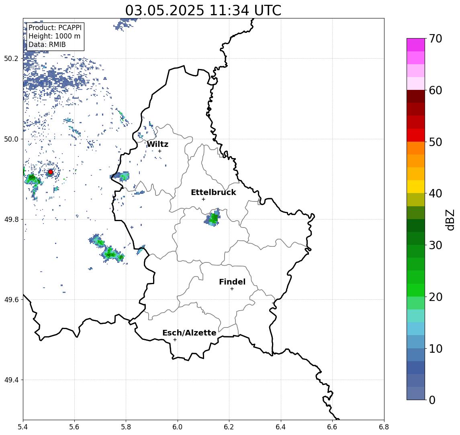The width and height of the screenshot is (460, 435).
Task: Click the longitude 5.4 axis label
Action: (x=23, y=427)
